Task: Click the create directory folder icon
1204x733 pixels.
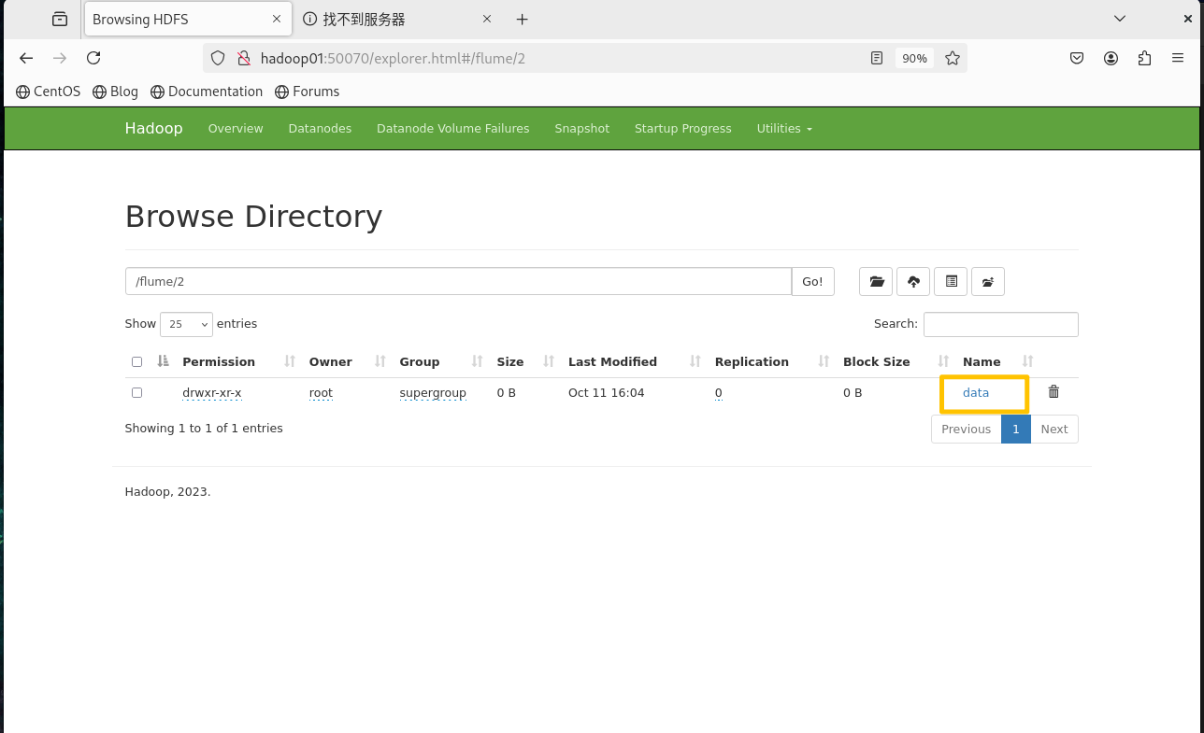Action: (876, 281)
